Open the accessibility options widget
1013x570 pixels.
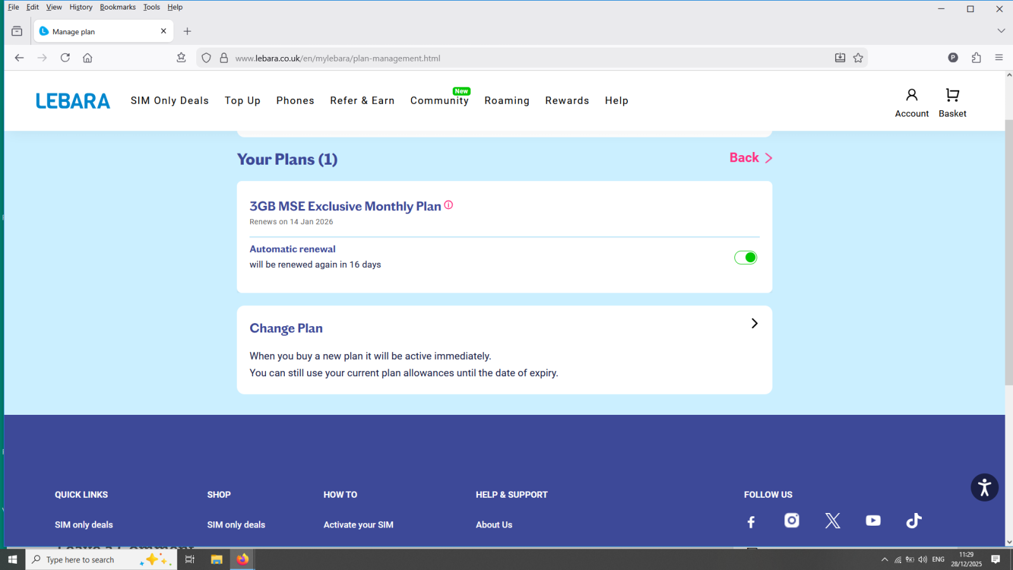tap(984, 488)
